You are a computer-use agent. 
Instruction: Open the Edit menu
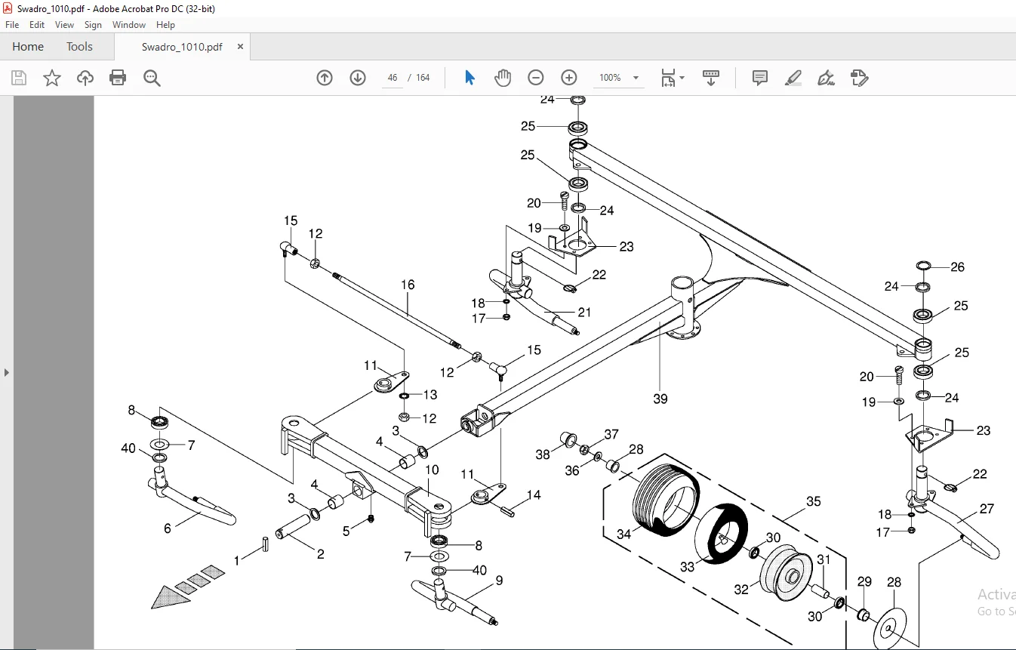pos(37,25)
